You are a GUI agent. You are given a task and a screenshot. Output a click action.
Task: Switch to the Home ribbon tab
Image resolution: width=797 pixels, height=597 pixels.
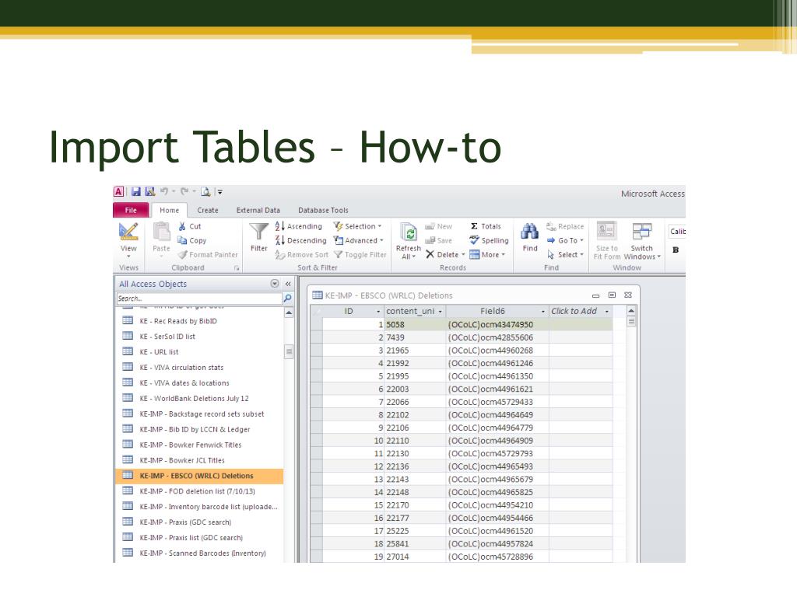tap(169, 210)
